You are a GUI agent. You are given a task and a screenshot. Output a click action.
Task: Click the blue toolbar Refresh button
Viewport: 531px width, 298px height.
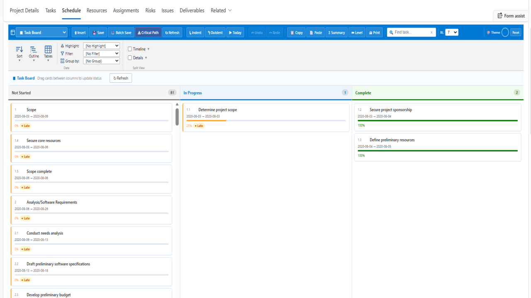click(x=172, y=32)
